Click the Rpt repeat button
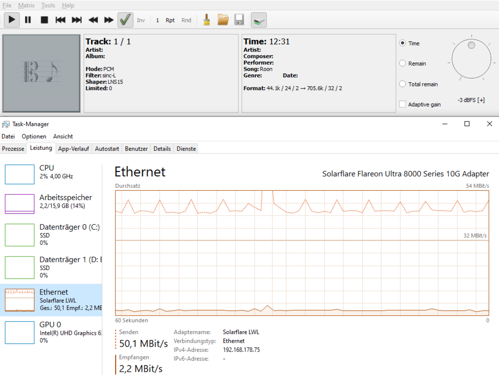 170,20
